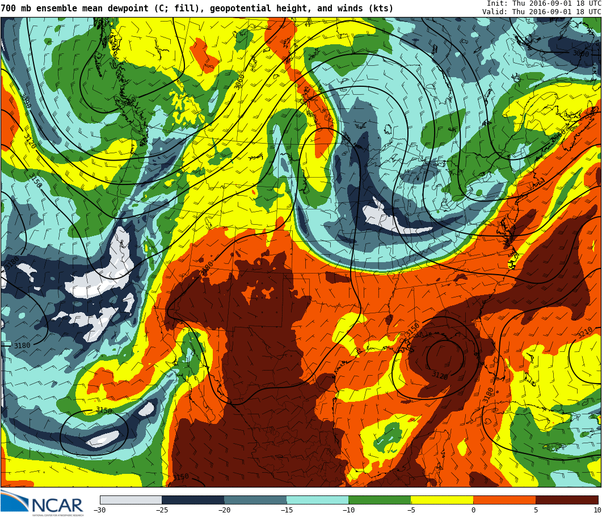Select the lightest gray -30 to -25 swatch
602x517 pixels.
[131, 500]
